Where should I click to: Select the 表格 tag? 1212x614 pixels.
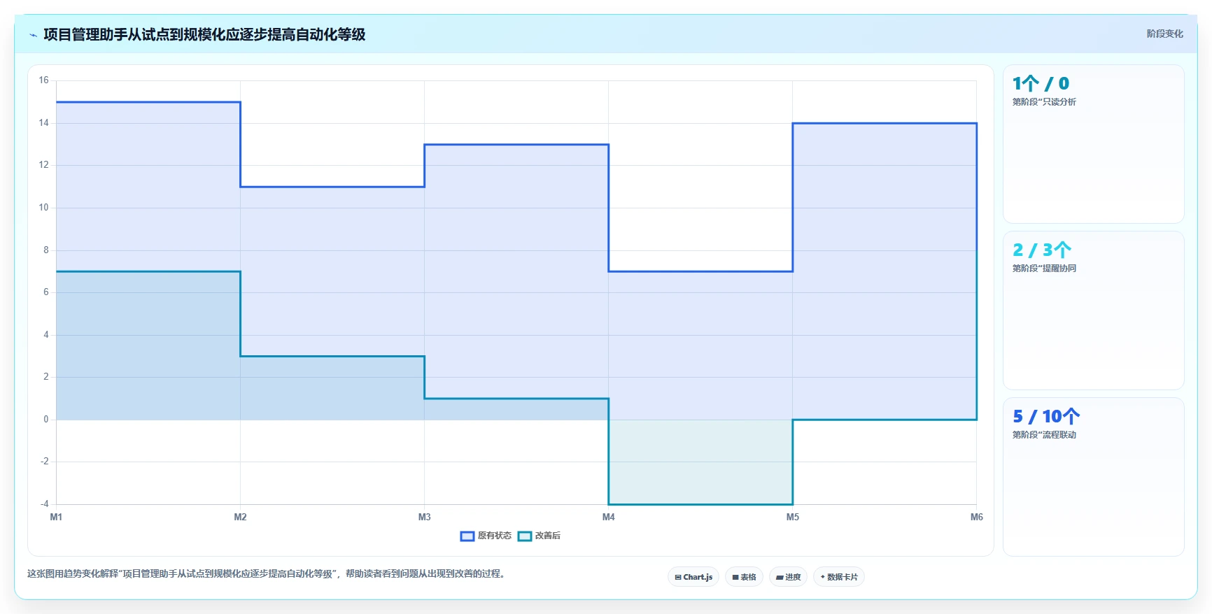pyautogui.click(x=744, y=577)
